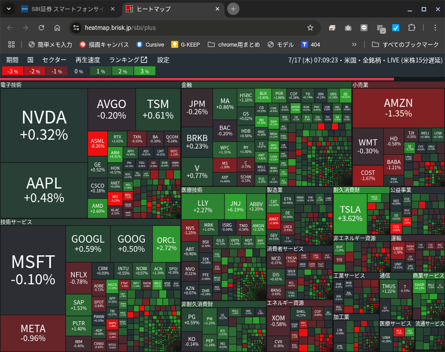
Task: Go to browser home page
Action: point(57,28)
